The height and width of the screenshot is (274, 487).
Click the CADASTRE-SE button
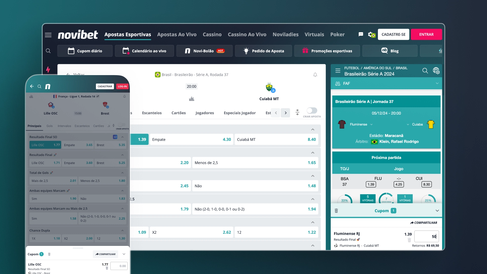tap(393, 34)
